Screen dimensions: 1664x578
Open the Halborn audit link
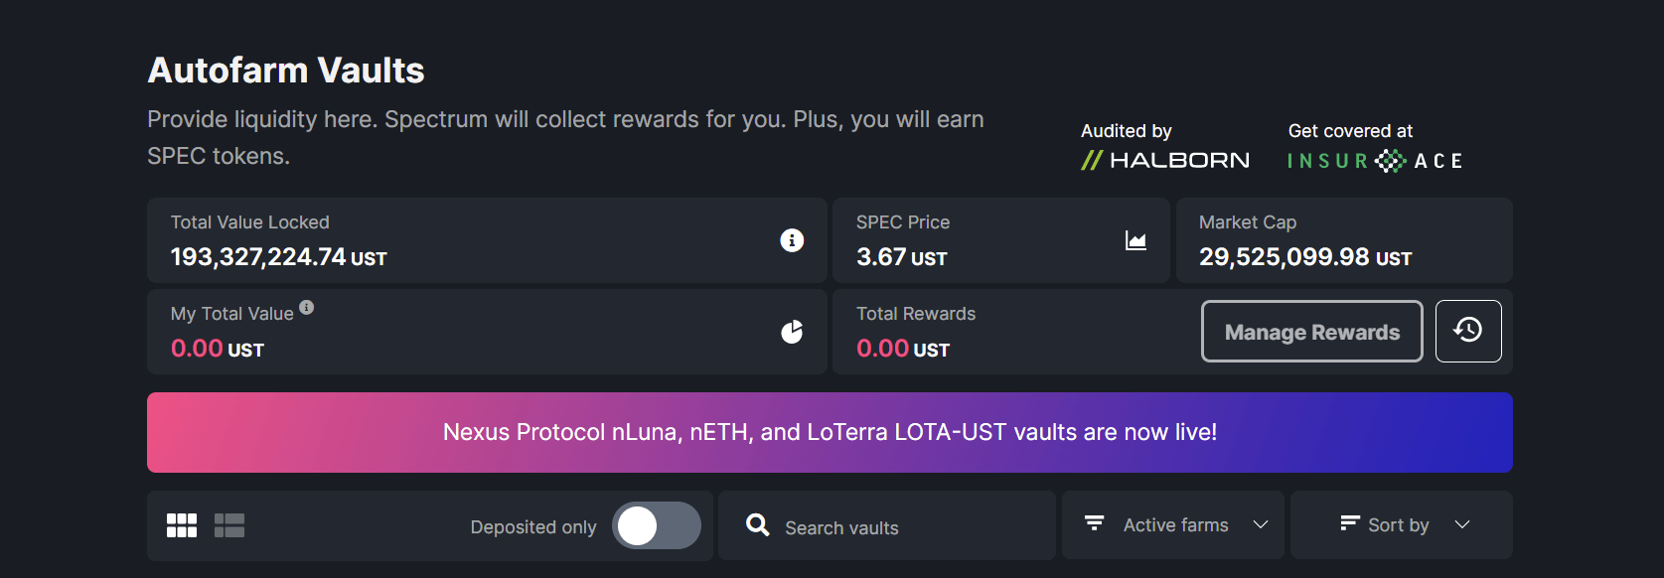(1164, 160)
